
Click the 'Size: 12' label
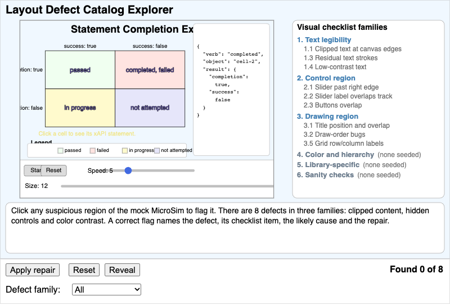(x=36, y=186)
